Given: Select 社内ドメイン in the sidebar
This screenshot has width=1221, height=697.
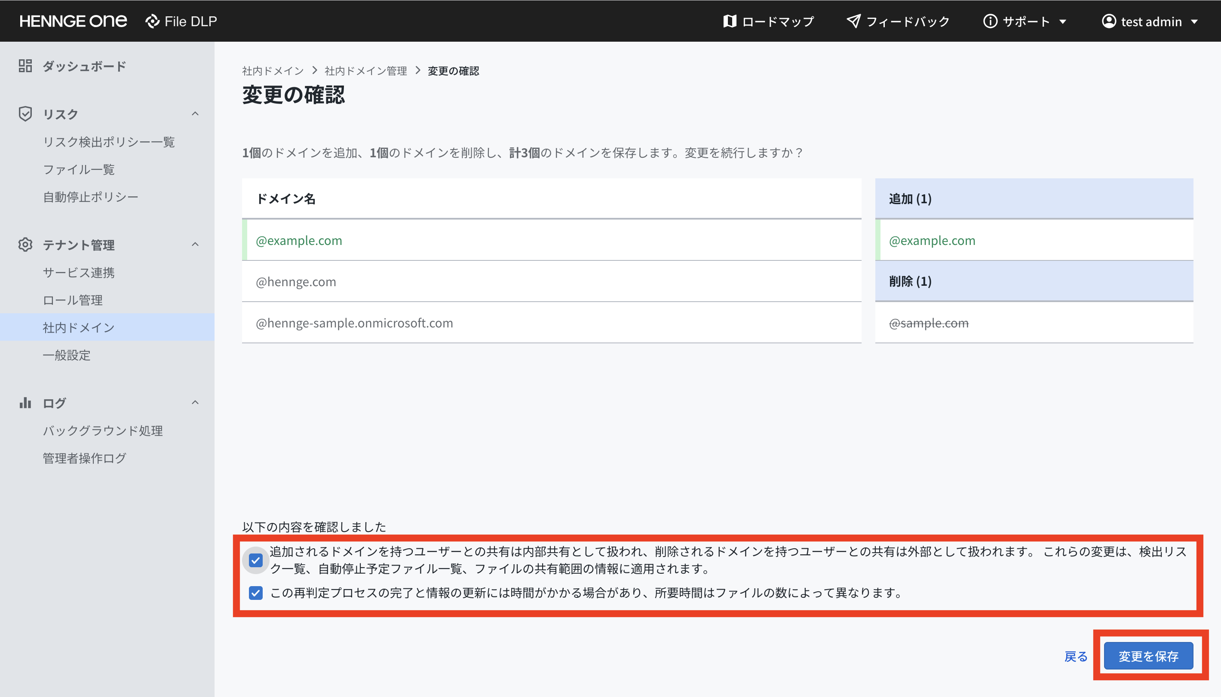Looking at the screenshot, I should pyautogui.click(x=107, y=327).
